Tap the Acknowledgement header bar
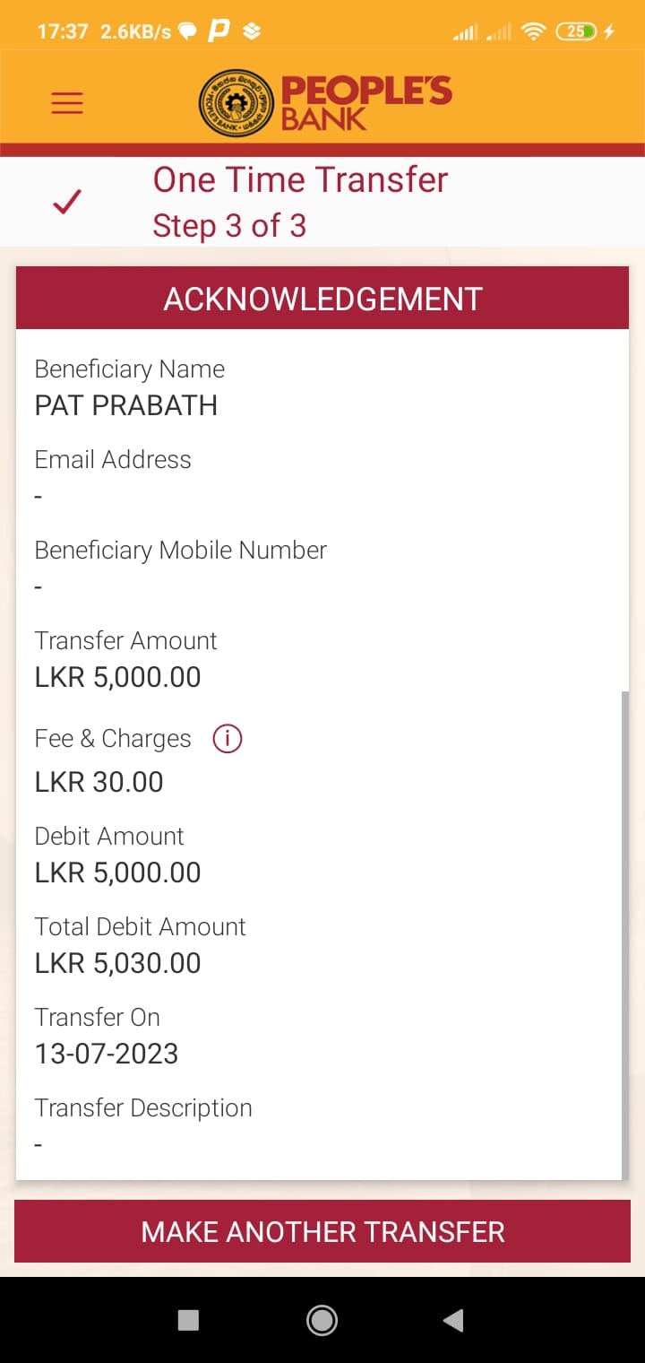This screenshot has width=645, height=1363. pyautogui.click(x=322, y=300)
